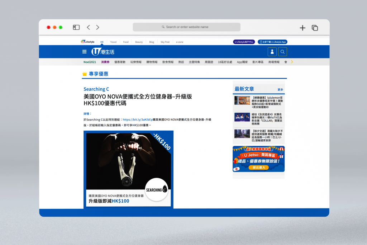
Task: Open the hamburger menu beside the 港生活 logo
Action: 84,52
